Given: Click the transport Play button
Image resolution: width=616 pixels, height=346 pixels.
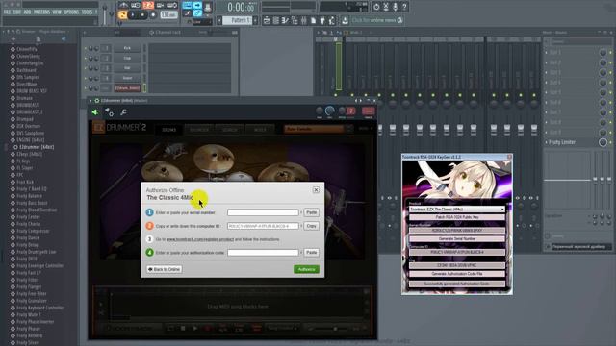Looking at the screenshot, I should click(133, 15).
